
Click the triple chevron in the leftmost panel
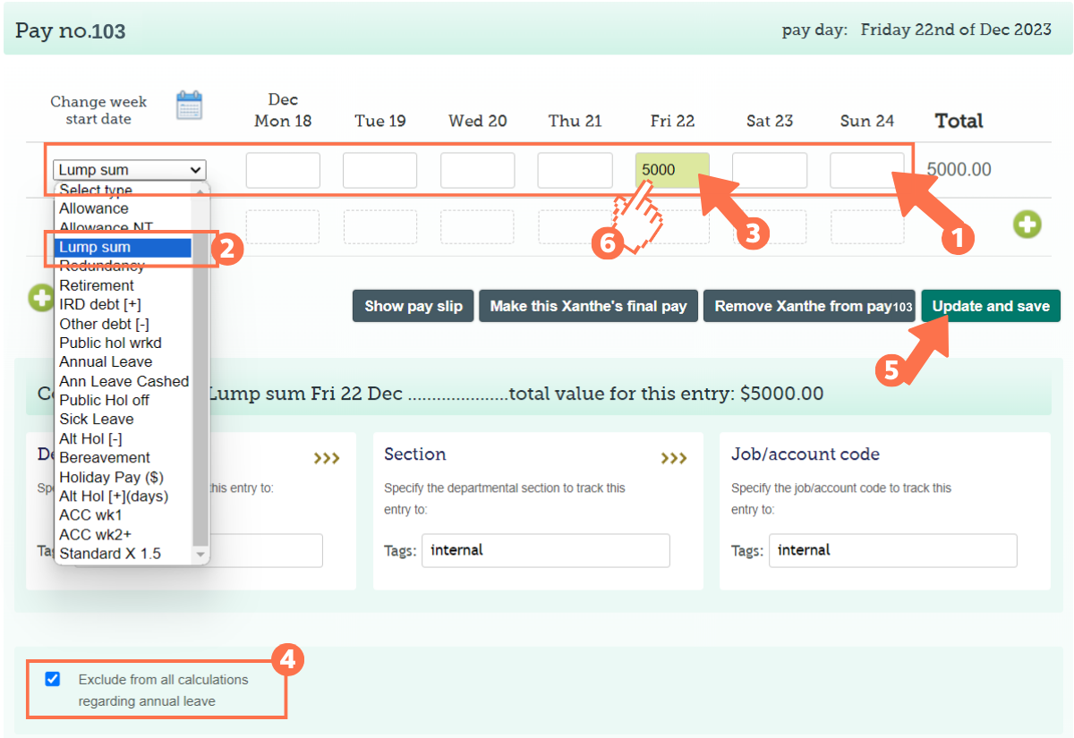pyautogui.click(x=326, y=459)
